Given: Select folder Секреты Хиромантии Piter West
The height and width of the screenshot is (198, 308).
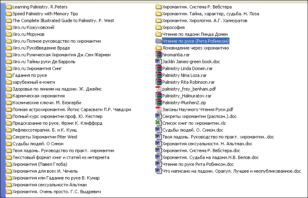Looking at the screenshot, I should click(45, 137).
